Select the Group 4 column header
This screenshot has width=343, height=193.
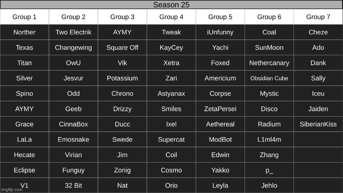tap(171, 17)
